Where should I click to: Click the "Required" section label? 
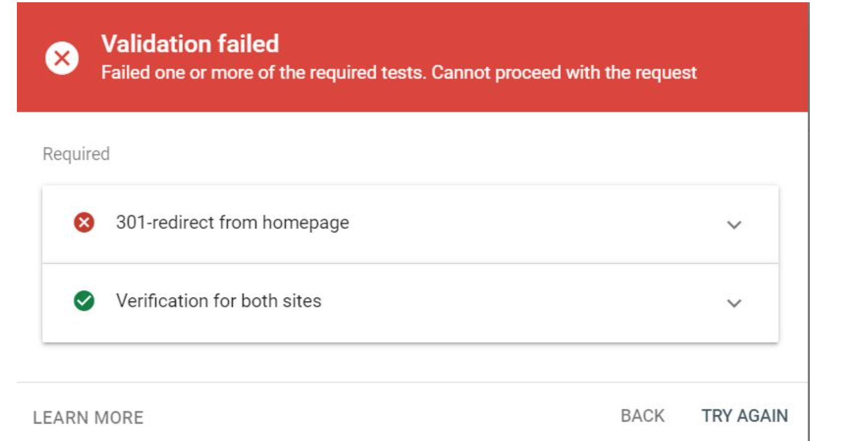pos(76,154)
